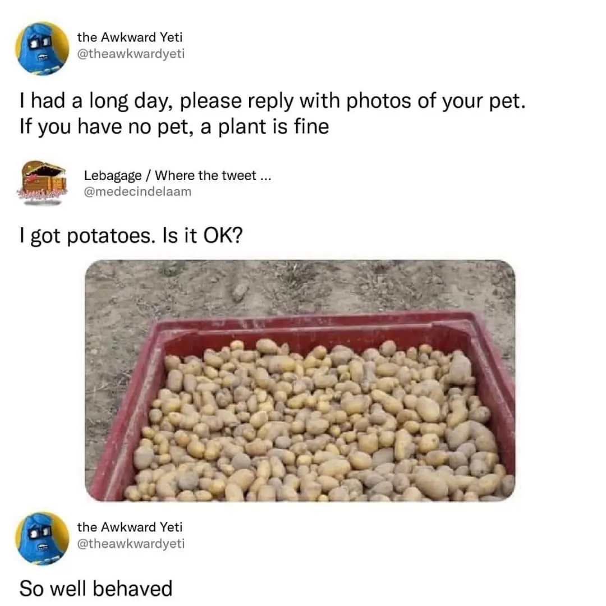Click the pink banner on the Lebagage avatar

pyautogui.click(x=42, y=192)
